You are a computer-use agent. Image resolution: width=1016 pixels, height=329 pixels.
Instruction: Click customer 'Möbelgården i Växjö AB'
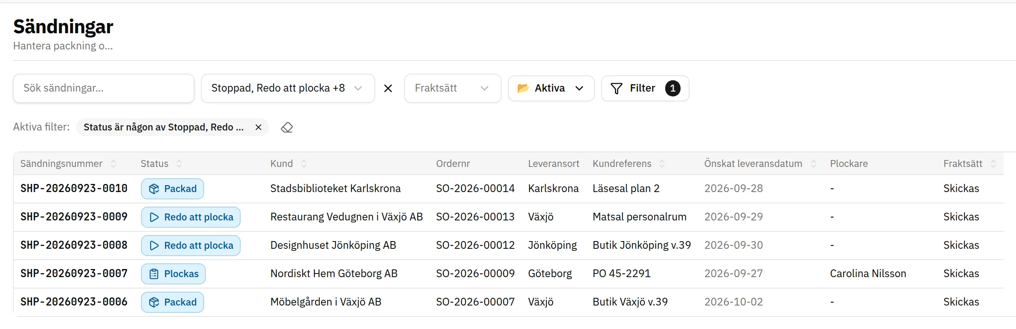pos(326,302)
